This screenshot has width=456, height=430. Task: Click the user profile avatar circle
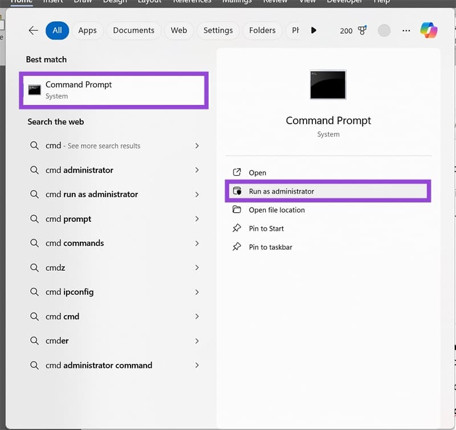pos(384,31)
